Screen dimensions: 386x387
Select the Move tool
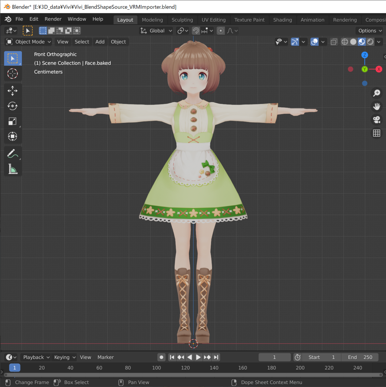(x=13, y=91)
